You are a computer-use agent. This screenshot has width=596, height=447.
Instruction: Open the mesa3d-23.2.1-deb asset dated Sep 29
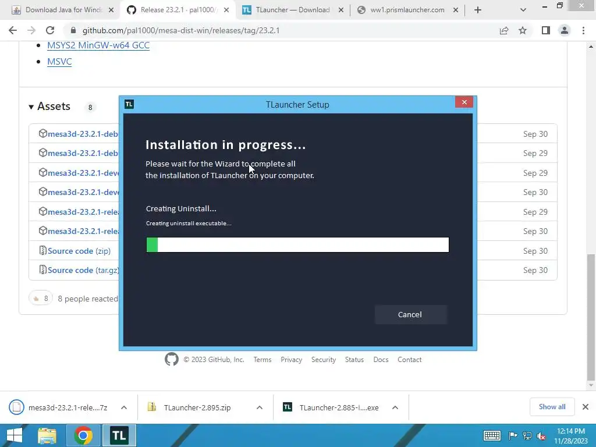[83, 153]
